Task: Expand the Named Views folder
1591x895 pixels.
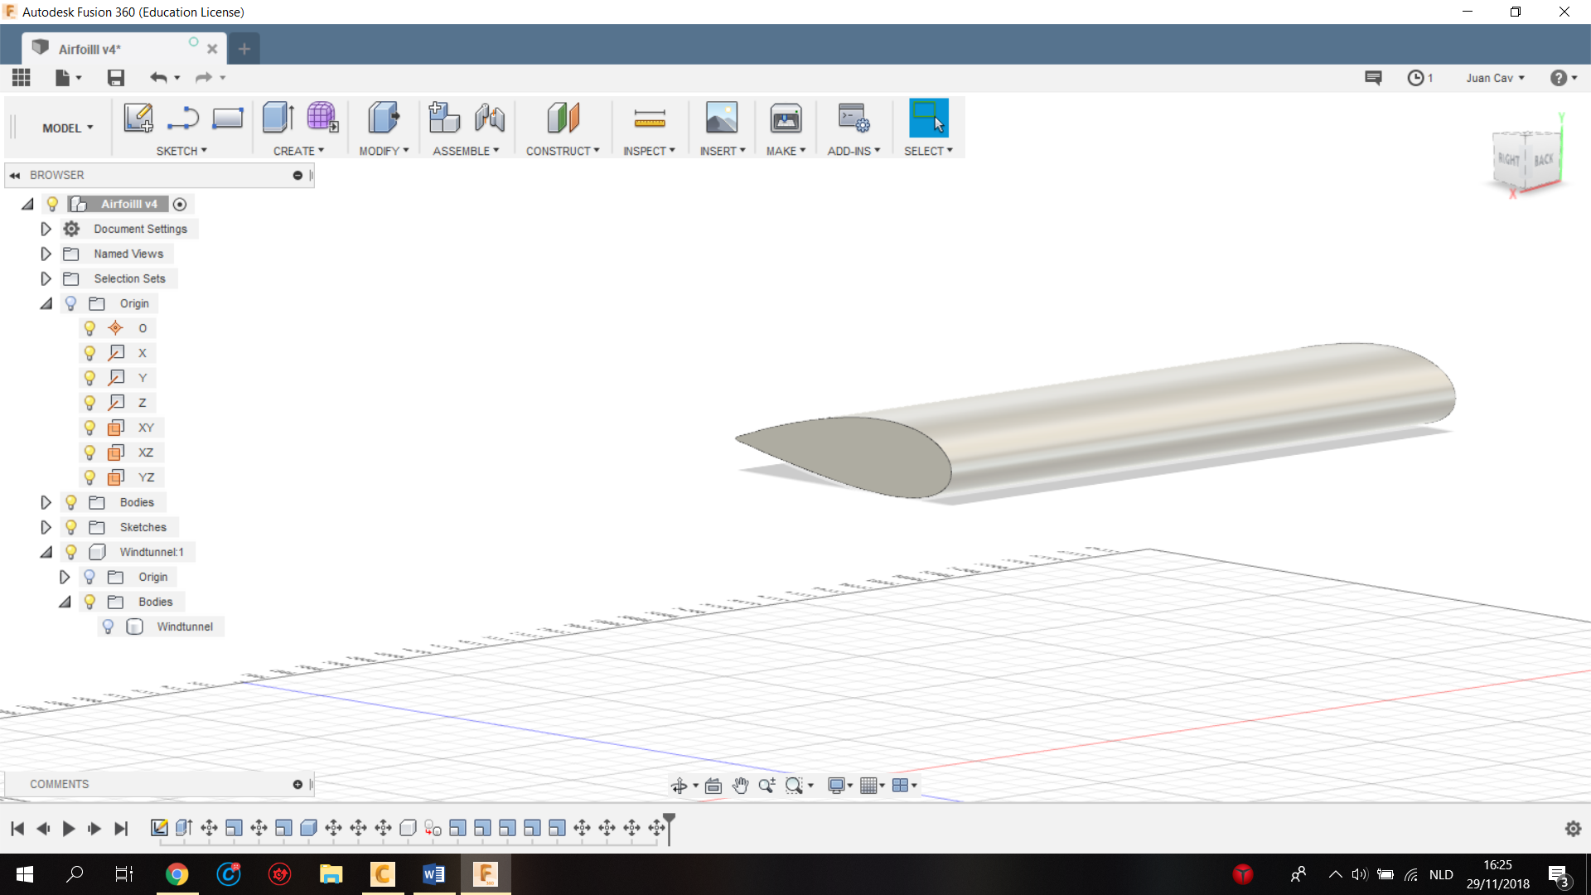Action: [x=46, y=254]
